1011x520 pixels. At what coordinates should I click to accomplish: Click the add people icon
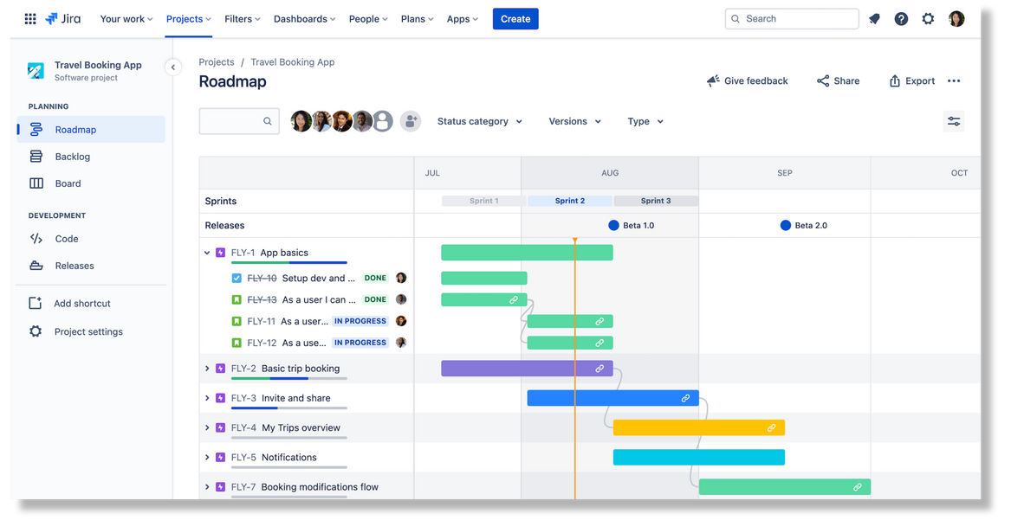point(411,122)
